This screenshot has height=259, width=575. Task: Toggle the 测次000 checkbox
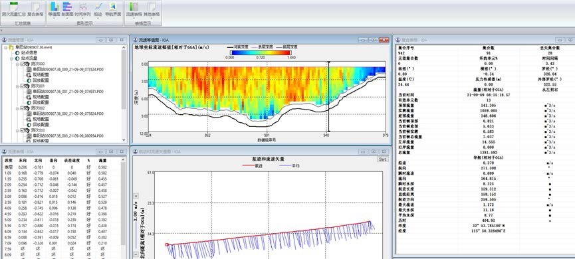point(22,64)
